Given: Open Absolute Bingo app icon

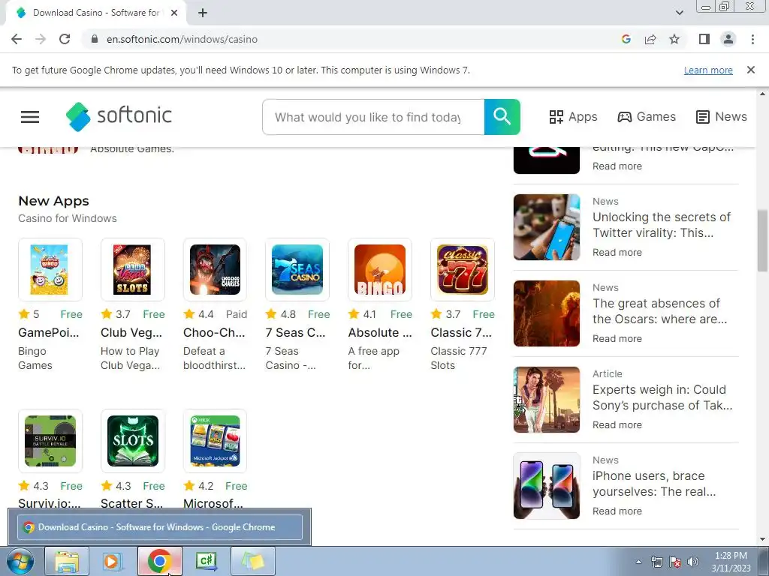Looking at the screenshot, I should 379,269.
